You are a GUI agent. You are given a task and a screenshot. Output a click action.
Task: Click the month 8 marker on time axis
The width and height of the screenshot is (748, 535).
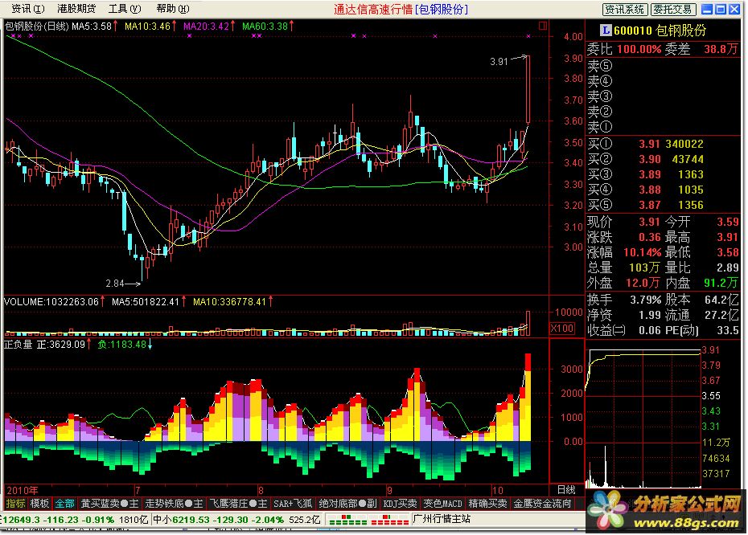pyautogui.click(x=261, y=490)
